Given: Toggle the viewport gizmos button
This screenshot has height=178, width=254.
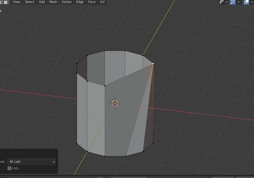Looking at the screenshot, I should coord(233,2).
